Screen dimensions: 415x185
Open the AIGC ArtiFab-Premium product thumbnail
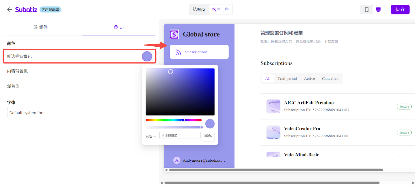(273, 106)
